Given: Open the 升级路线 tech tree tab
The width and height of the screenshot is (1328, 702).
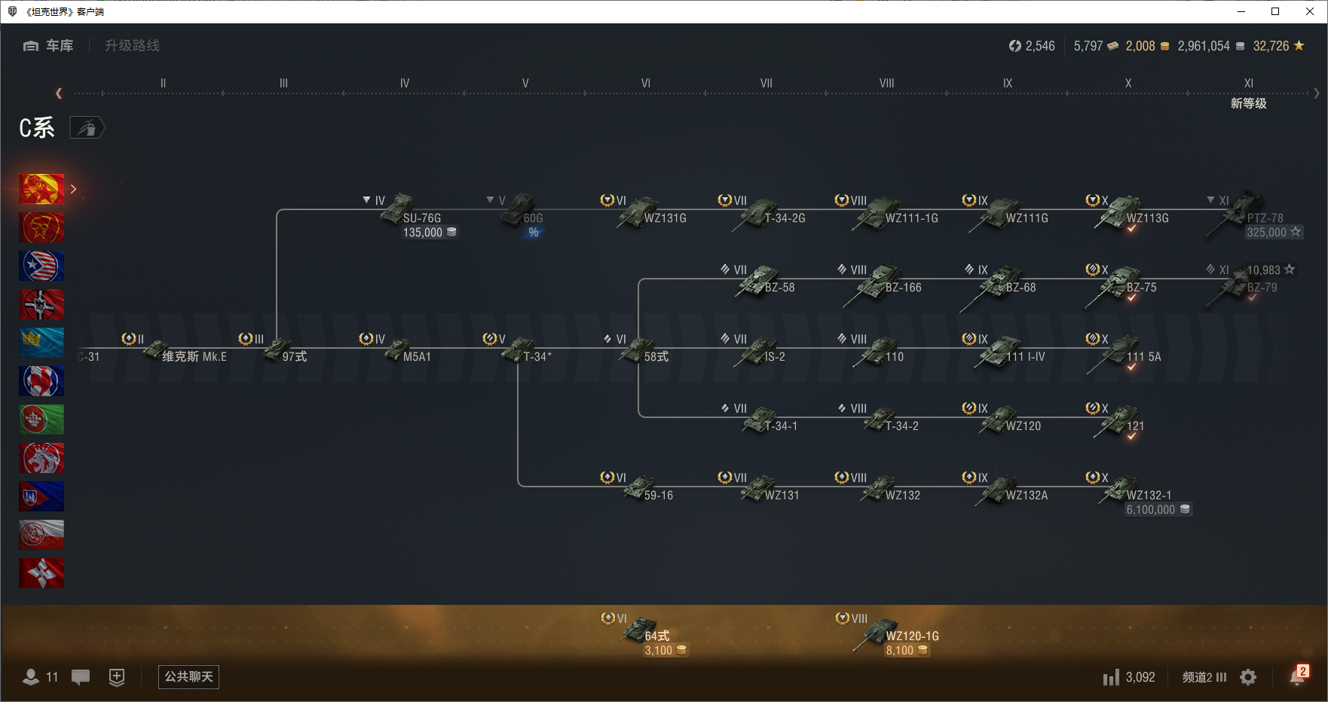Looking at the screenshot, I should pos(132,46).
